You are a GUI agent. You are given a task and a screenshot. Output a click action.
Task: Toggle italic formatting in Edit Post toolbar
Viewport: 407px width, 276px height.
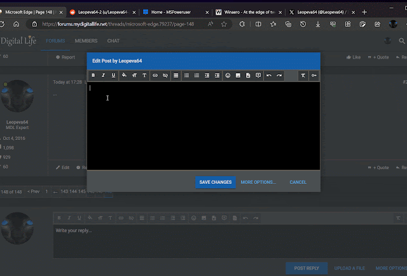103,75
